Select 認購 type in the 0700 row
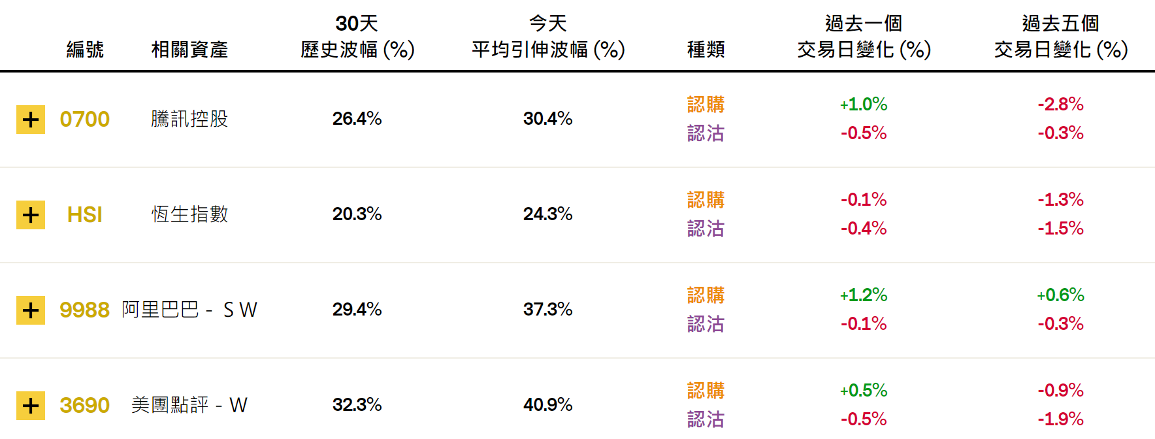This screenshot has height=439, width=1155. tap(706, 105)
